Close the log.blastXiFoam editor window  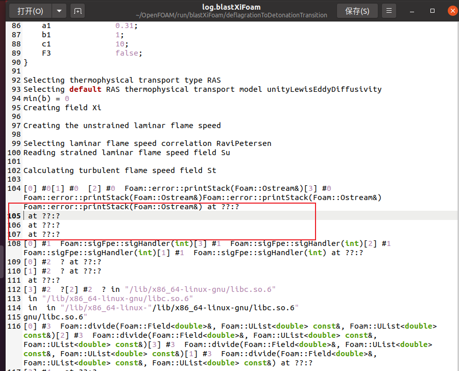pyautogui.click(x=451, y=11)
